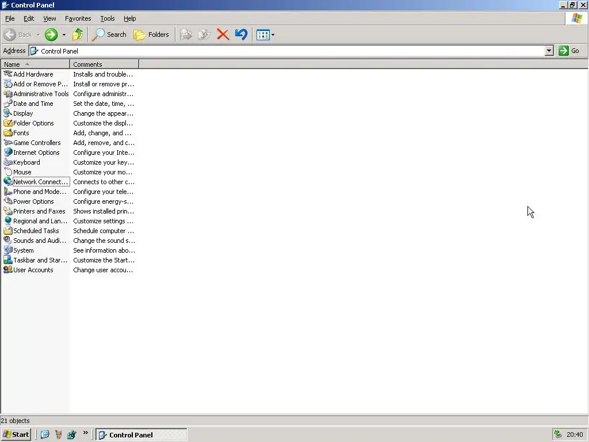The height and width of the screenshot is (442, 589).
Task: Click the Up folder toolbar icon
Action: pyautogui.click(x=78, y=35)
